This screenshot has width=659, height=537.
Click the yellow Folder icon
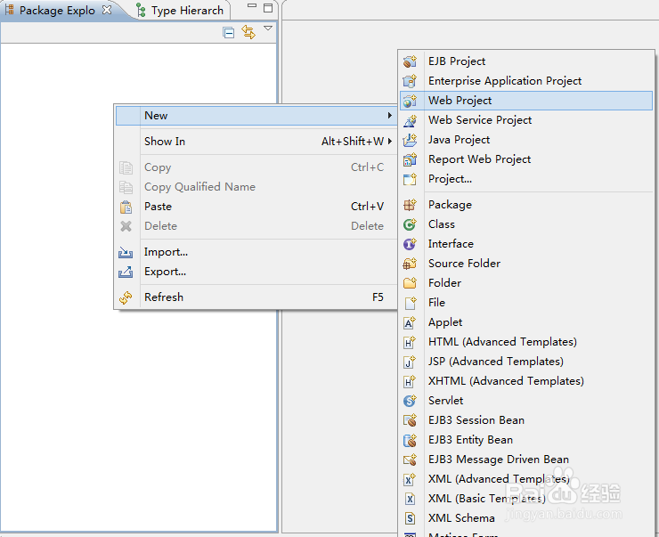tap(410, 283)
